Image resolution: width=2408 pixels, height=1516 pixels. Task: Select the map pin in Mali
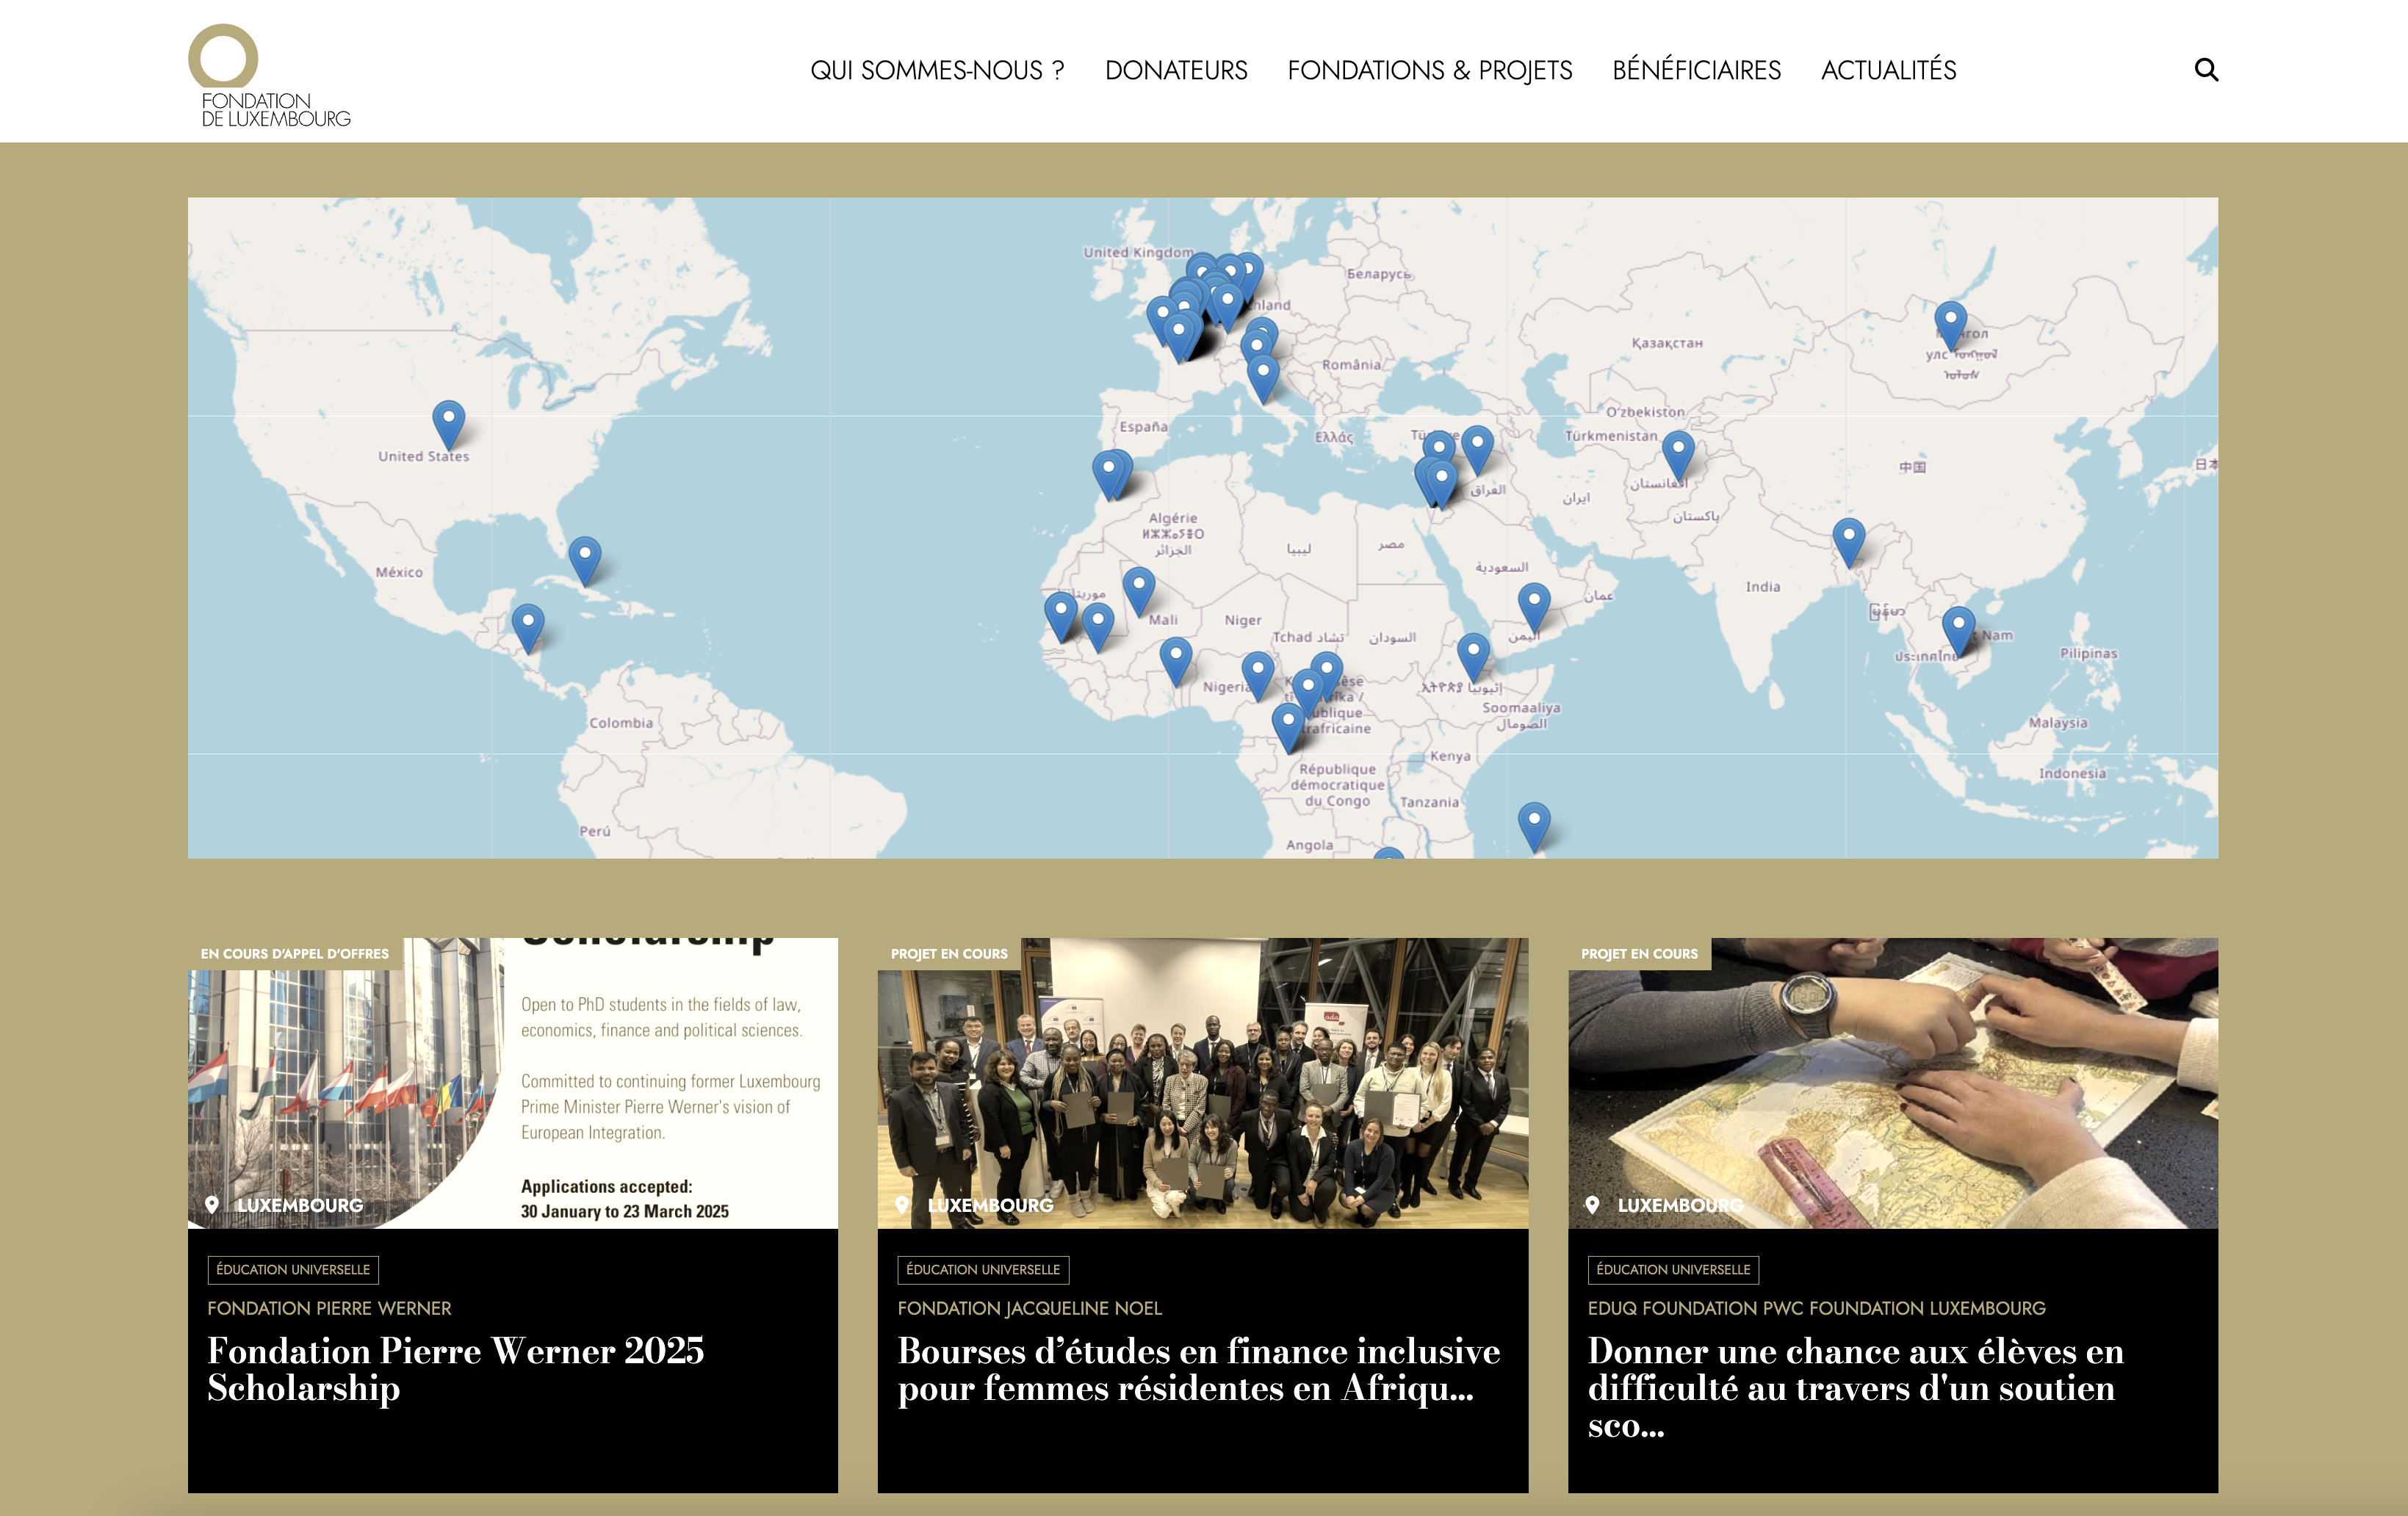pos(1138,591)
